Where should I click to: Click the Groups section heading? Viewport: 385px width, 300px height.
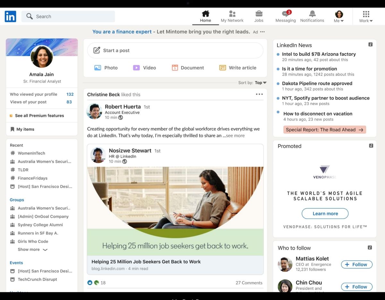pyautogui.click(x=17, y=200)
